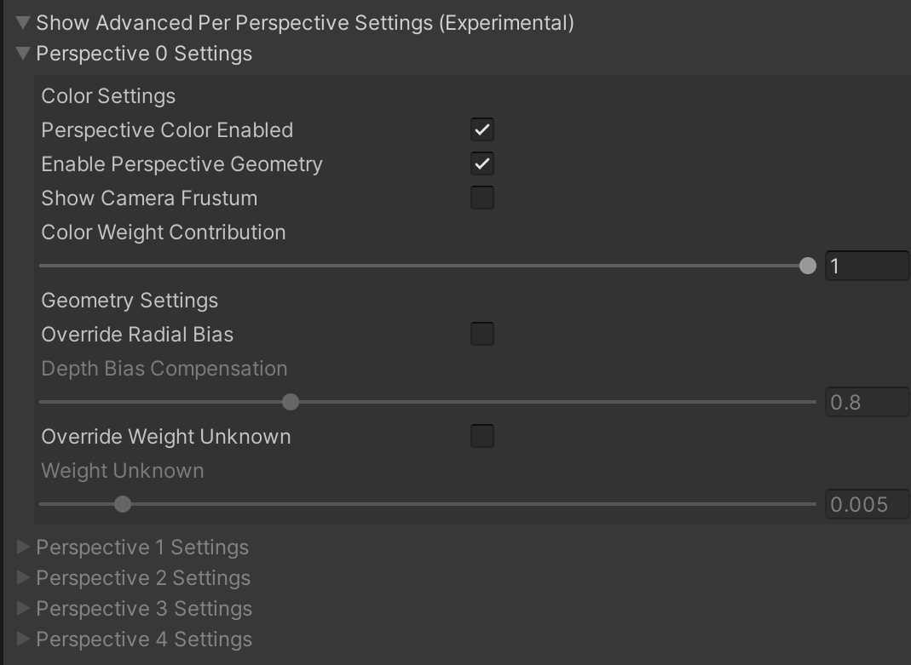Enable Show Camera Frustum checkbox
The width and height of the screenshot is (911, 665).
pos(482,198)
